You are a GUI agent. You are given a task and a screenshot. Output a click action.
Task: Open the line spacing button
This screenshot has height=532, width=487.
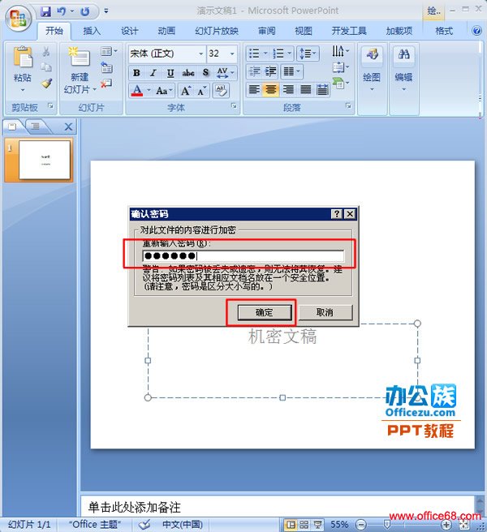pos(308,54)
